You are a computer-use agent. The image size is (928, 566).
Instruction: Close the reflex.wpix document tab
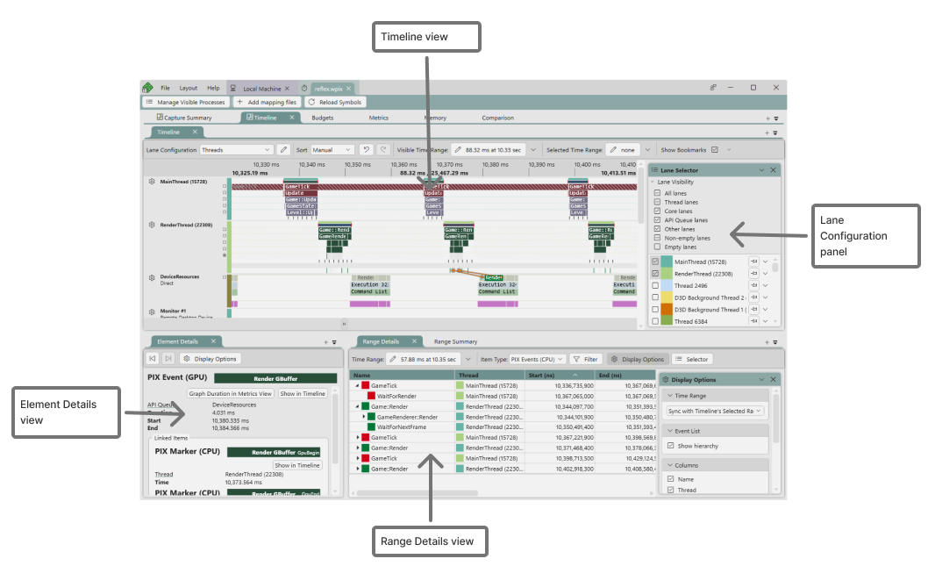(348, 89)
